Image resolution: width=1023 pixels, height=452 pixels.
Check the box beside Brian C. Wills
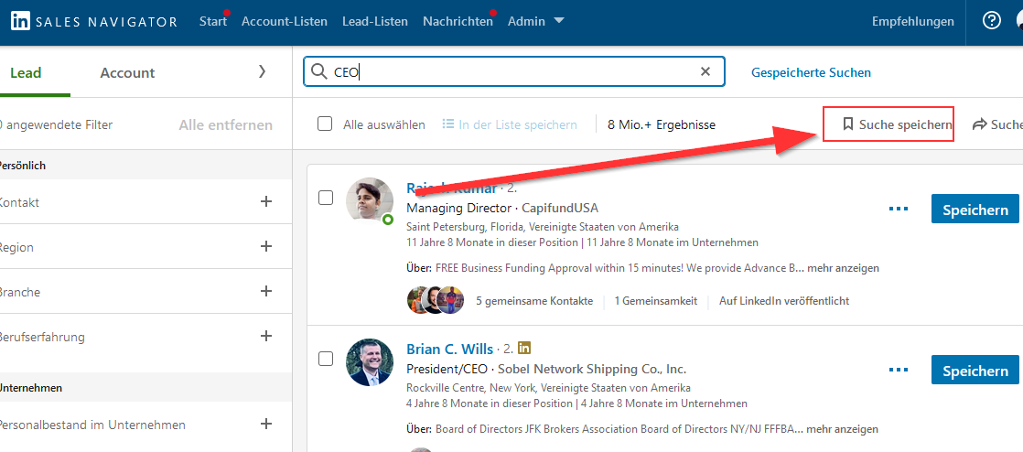(326, 359)
